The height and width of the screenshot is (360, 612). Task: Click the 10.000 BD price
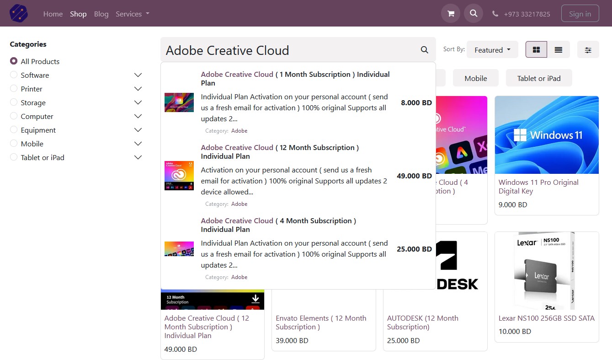tap(515, 331)
